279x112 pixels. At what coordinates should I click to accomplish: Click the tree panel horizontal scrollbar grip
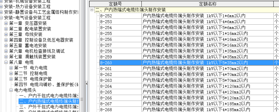[x=82, y=99]
